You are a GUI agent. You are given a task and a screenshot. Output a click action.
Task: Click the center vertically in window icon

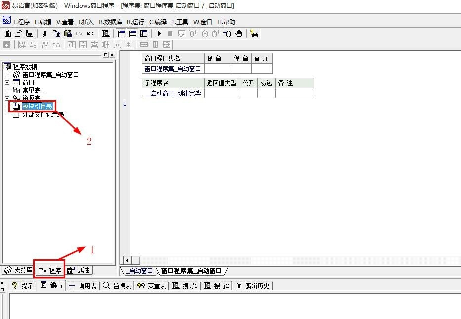tap(83, 44)
